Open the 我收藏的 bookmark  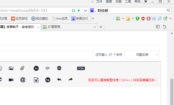coord(40,19)
